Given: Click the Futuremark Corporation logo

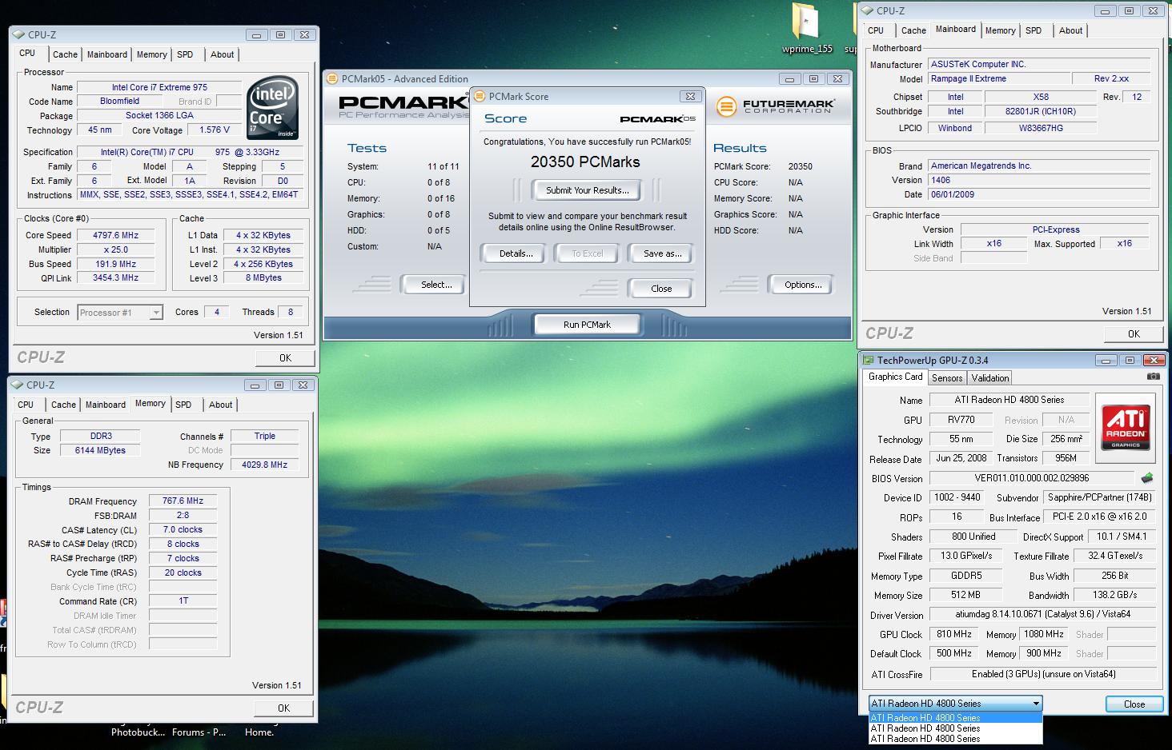Looking at the screenshot, I should (776, 106).
